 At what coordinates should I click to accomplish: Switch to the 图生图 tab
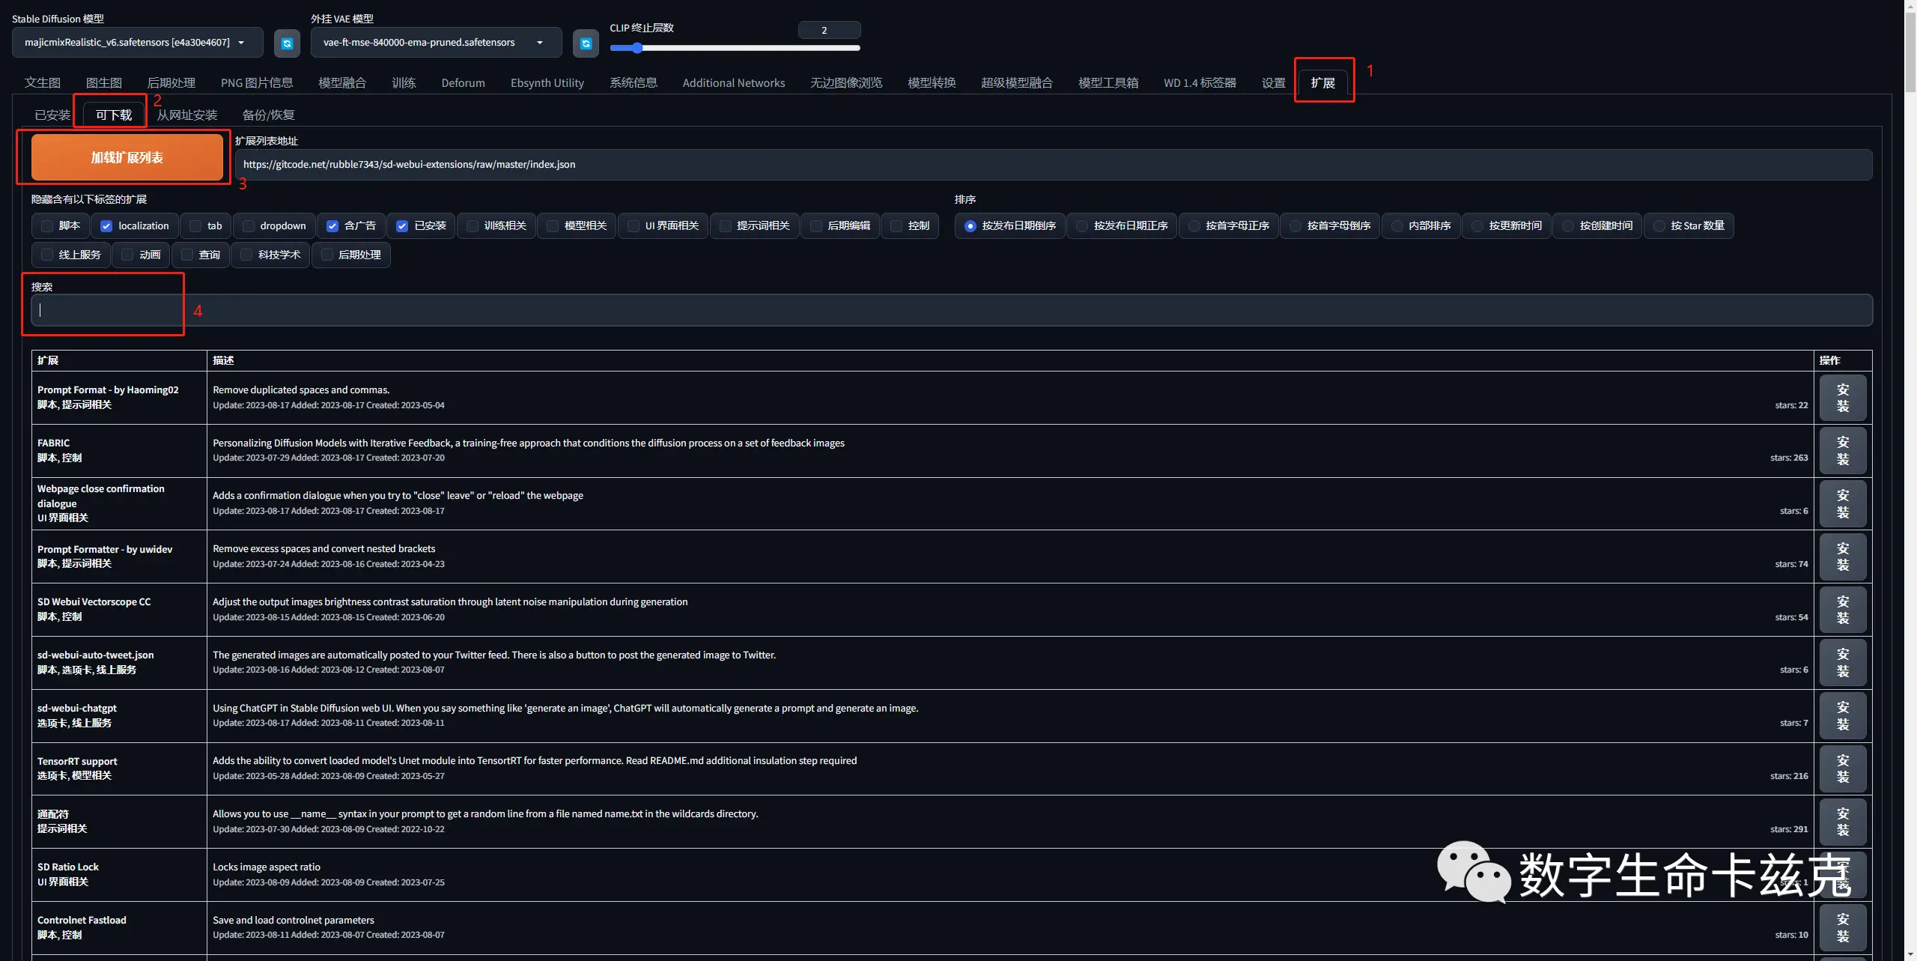click(104, 82)
